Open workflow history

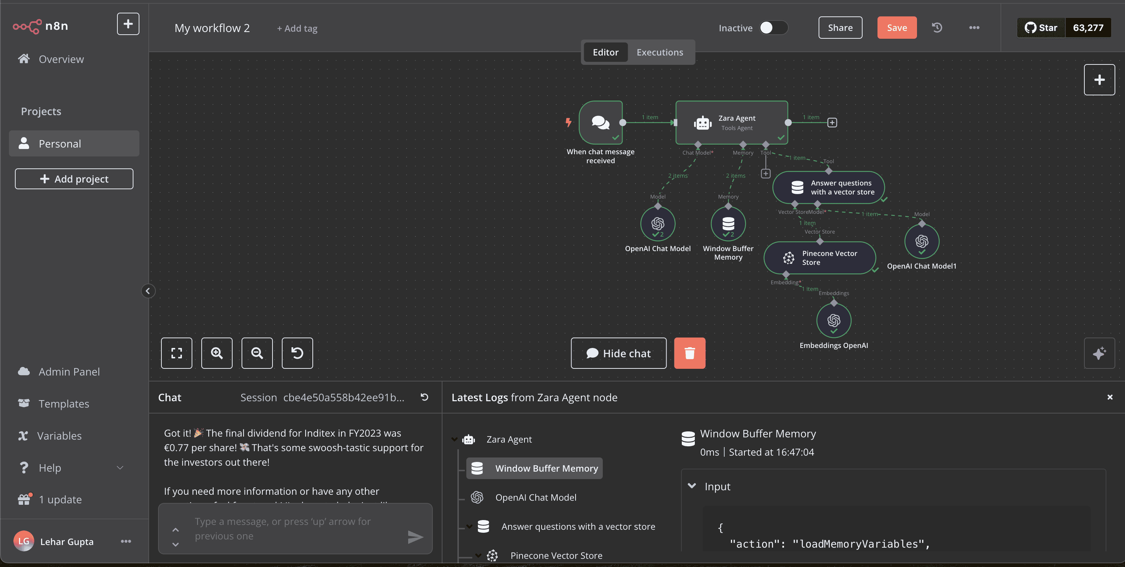click(x=937, y=28)
